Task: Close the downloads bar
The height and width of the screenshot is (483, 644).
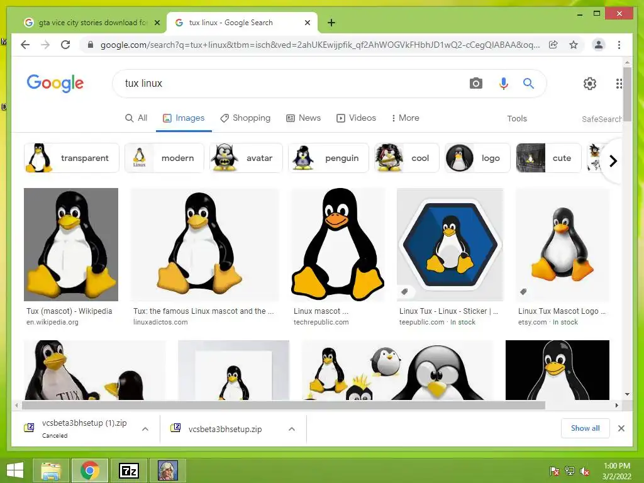Action: pyautogui.click(x=621, y=428)
